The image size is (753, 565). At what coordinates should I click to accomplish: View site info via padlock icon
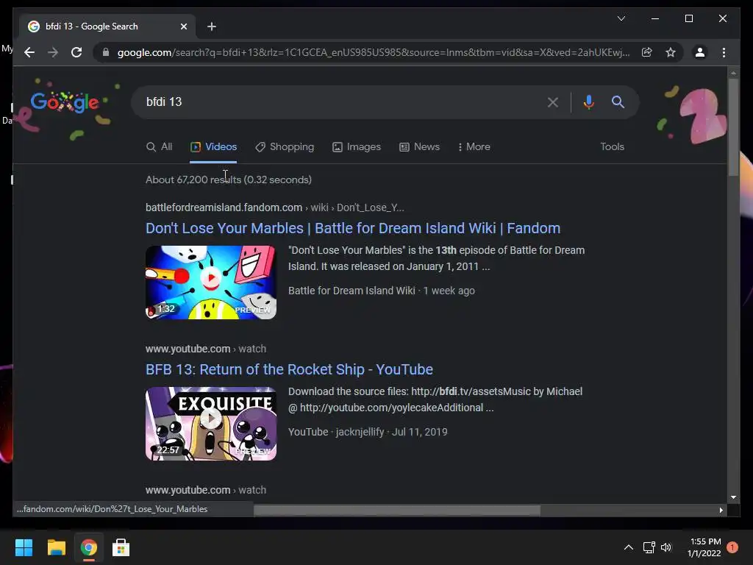tap(106, 52)
